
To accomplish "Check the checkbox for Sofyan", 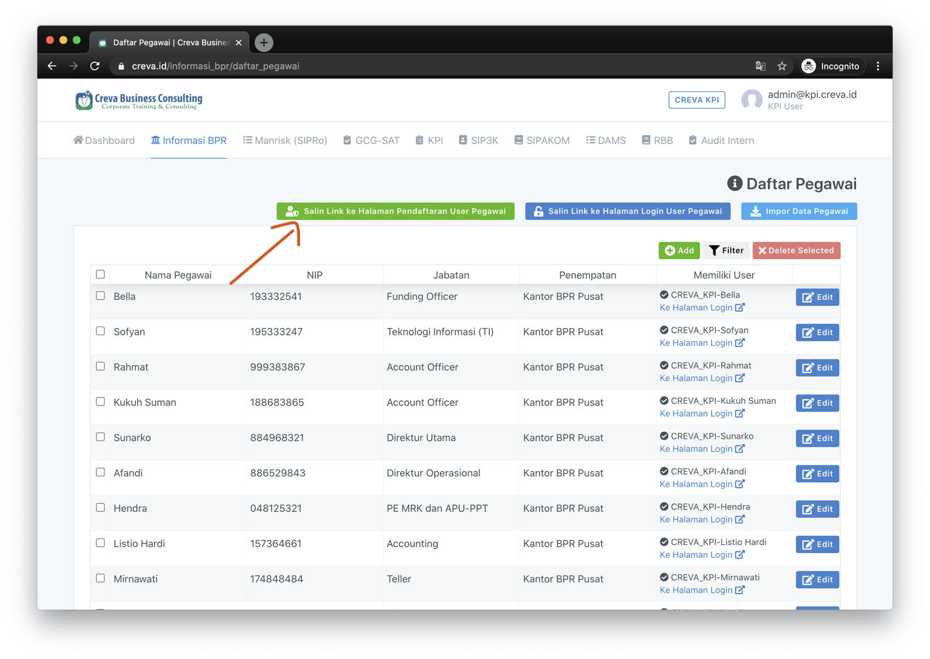I will 101,331.
